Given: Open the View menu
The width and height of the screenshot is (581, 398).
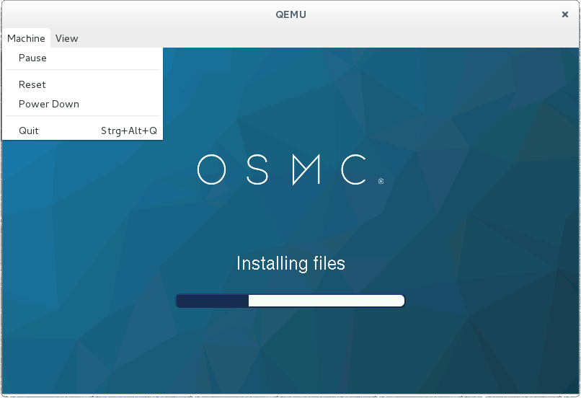Looking at the screenshot, I should (x=66, y=38).
